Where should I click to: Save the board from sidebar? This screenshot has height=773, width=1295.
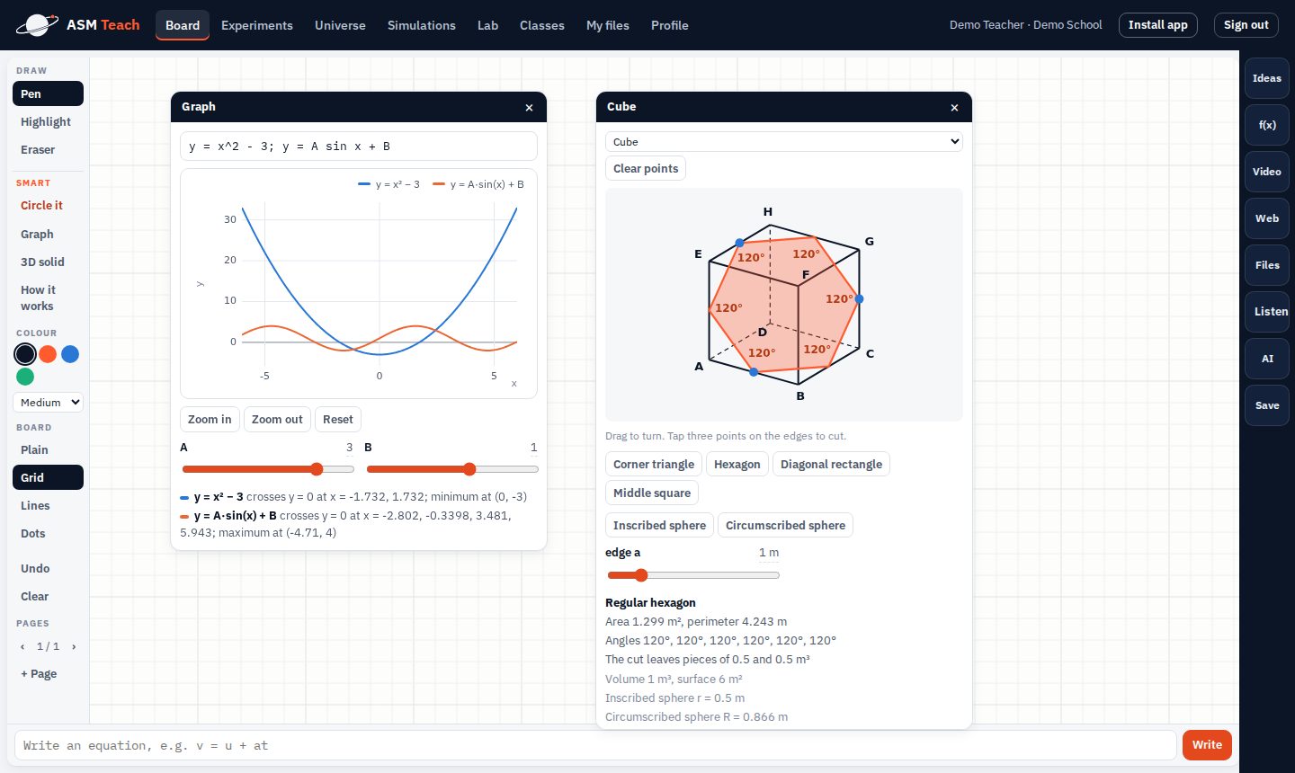point(1267,405)
